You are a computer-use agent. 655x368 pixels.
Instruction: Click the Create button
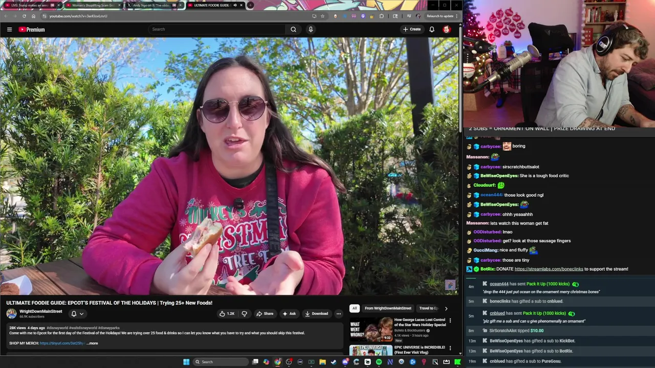pos(411,29)
